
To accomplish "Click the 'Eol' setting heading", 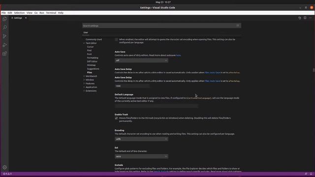I will pos(116,147).
